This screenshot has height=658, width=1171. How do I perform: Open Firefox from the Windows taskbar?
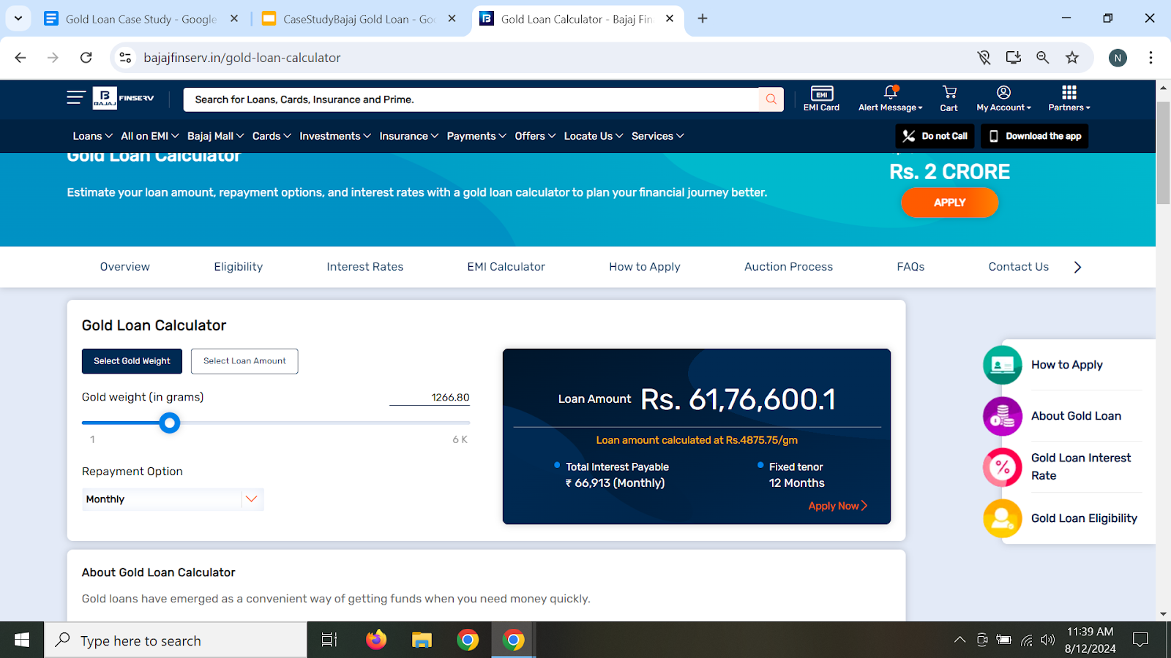click(x=376, y=640)
